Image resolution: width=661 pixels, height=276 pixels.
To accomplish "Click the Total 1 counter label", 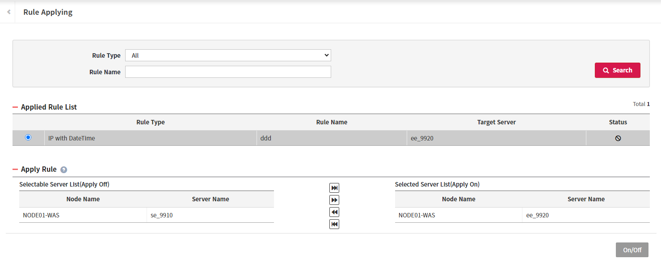I will point(641,104).
